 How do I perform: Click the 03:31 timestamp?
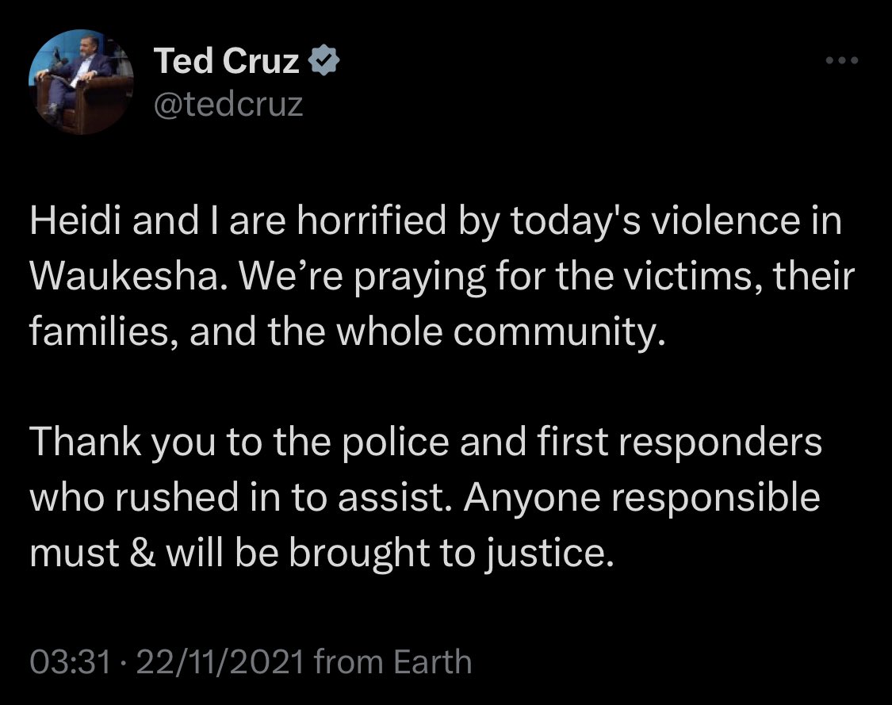pos(70,661)
